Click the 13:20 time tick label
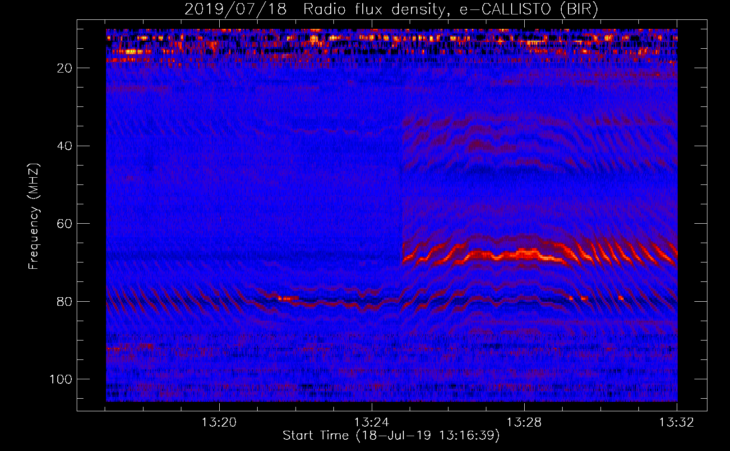The height and width of the screenshot is (451, 730). pyautogui.click(x=219, y=423)
